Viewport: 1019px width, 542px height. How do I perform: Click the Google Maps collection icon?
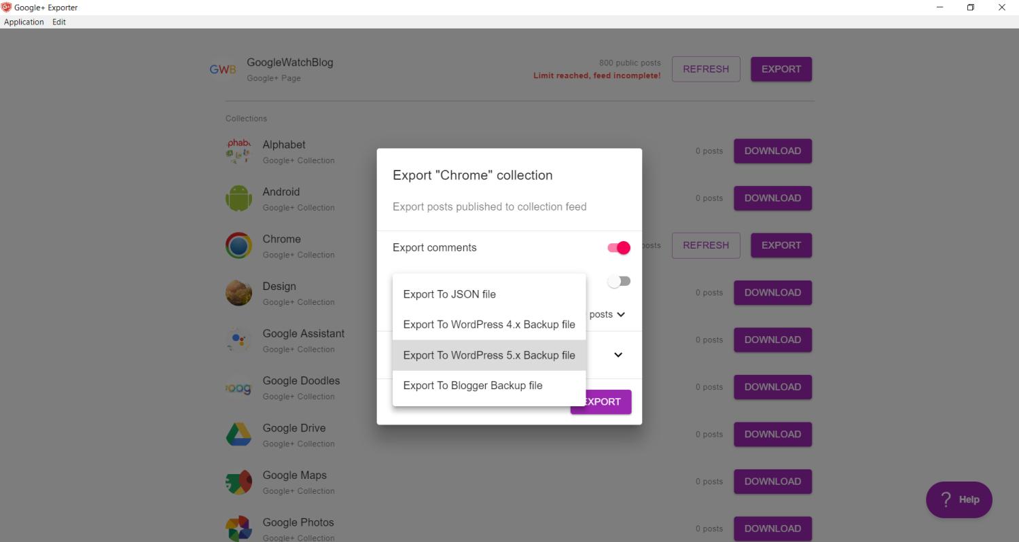238,482
